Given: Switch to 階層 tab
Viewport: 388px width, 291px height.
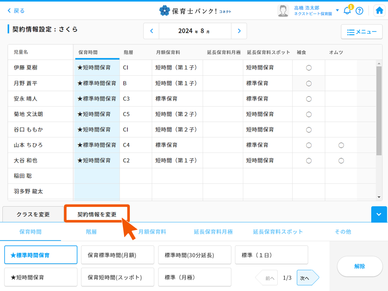Looking at the screenshot, I should point(91,232).
